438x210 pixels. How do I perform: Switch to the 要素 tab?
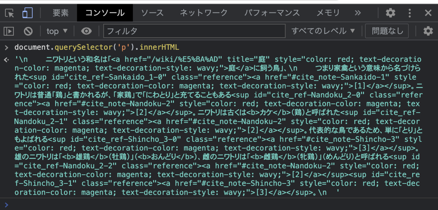pos(60,13)
